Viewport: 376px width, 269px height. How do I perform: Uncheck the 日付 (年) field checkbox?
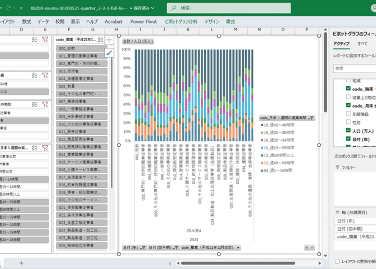(348, 139)
